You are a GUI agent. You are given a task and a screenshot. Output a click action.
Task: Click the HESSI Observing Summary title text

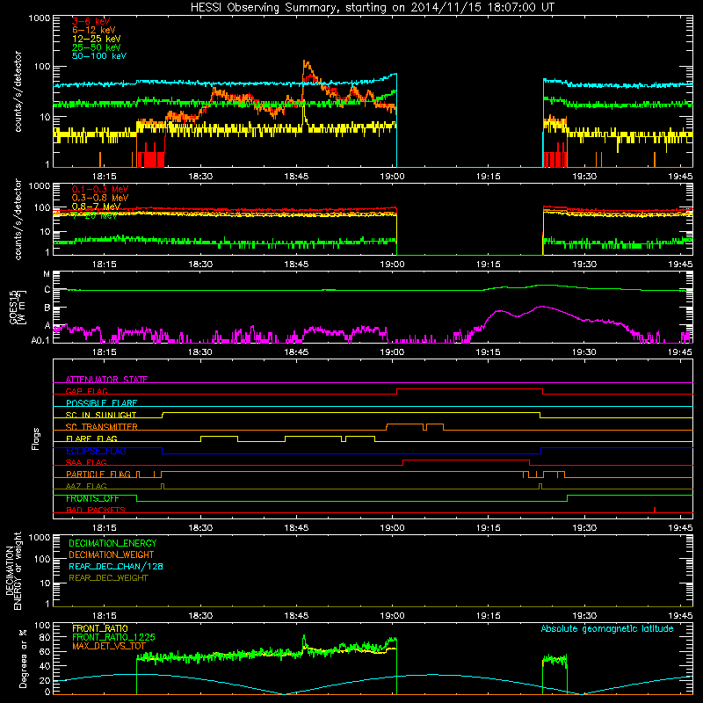click(x=373, y=8)
